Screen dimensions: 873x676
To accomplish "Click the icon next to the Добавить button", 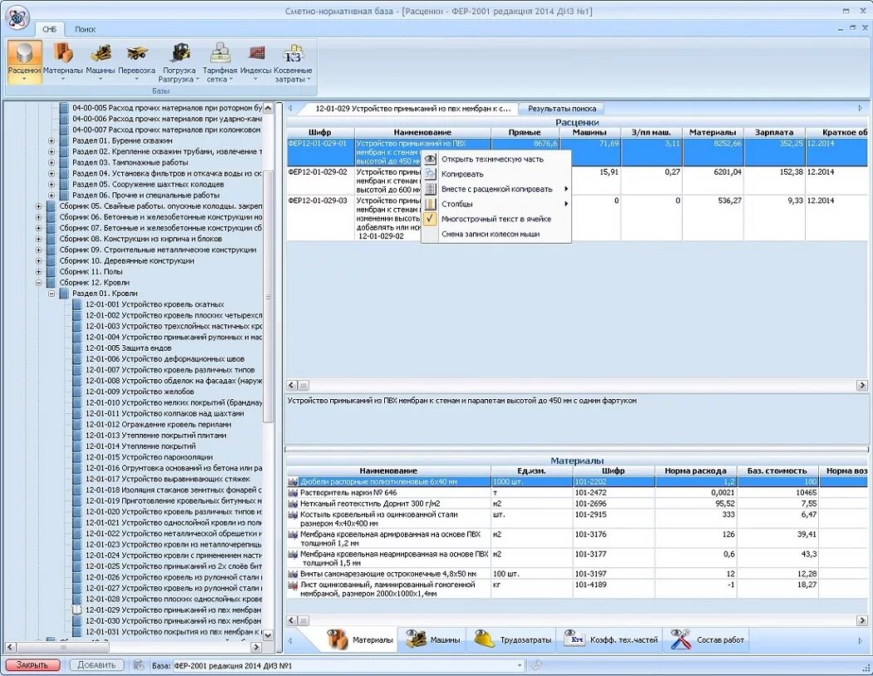I will tap(138, 665).
